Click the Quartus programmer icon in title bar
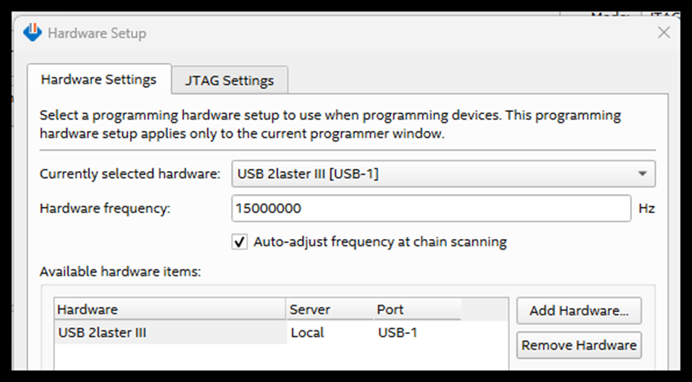Image resolution: width=692 pixels, height=382 pixels. (33, 33)
